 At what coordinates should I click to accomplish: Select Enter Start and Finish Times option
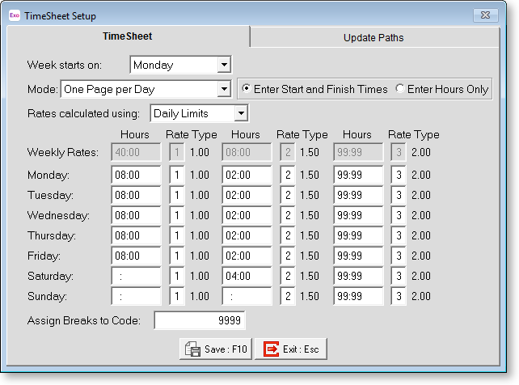point(246,89)
